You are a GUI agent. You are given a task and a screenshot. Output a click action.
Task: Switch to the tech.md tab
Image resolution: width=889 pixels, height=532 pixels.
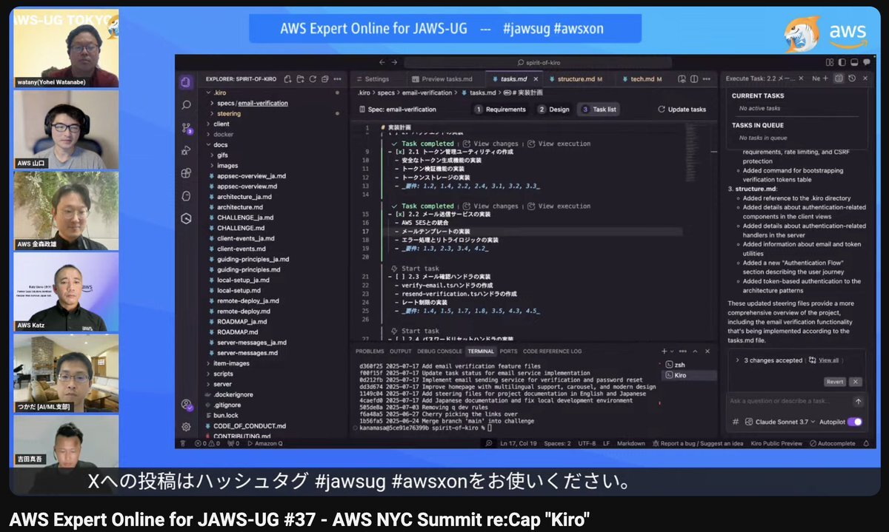[x=642, y=78]
